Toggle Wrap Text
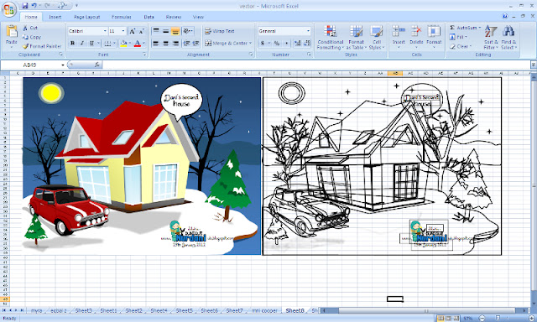This screenshot has height=322, width=537. pyautogui.click(x=220, y=31)
